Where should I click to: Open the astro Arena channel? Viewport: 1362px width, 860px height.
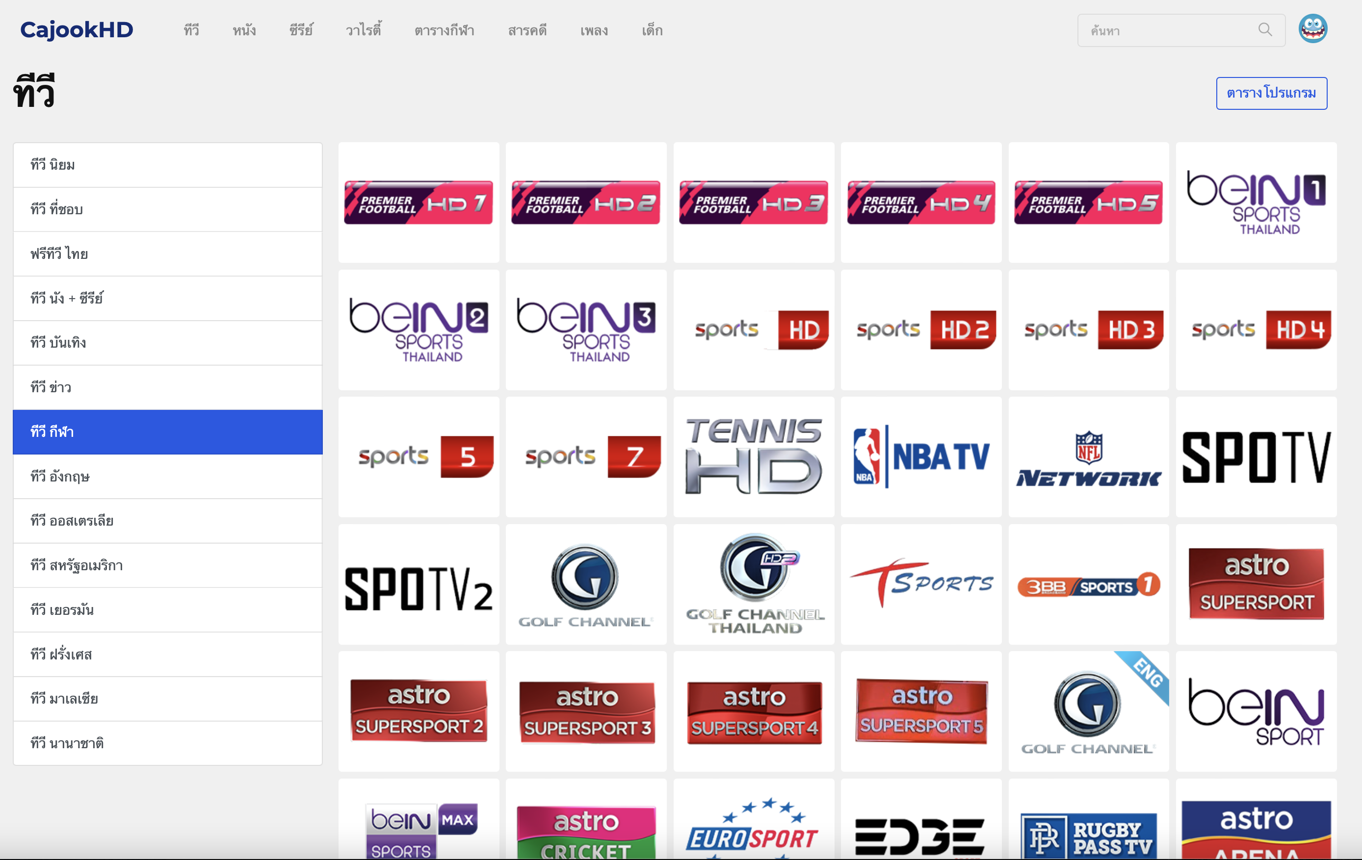(1256, 820)
